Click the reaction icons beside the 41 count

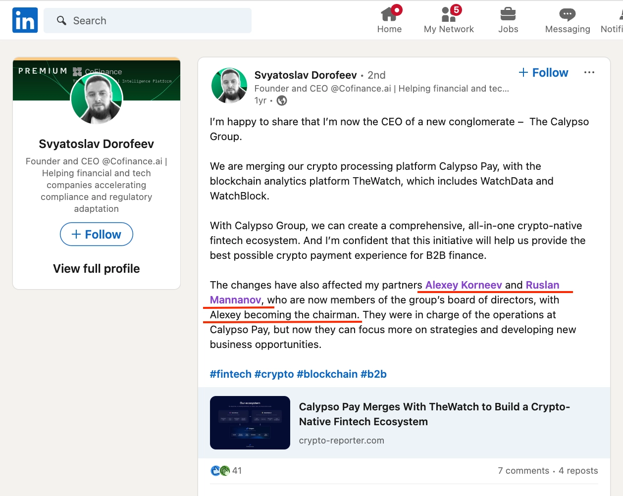point(220,471)
